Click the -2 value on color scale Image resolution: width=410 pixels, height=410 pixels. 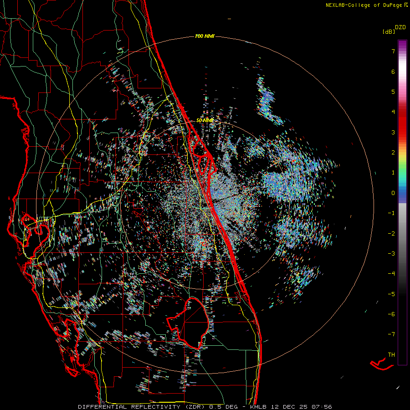(x=391, y=234)
